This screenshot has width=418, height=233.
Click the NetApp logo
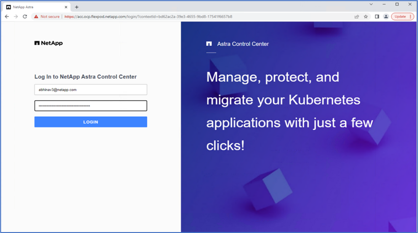point(48,43)
